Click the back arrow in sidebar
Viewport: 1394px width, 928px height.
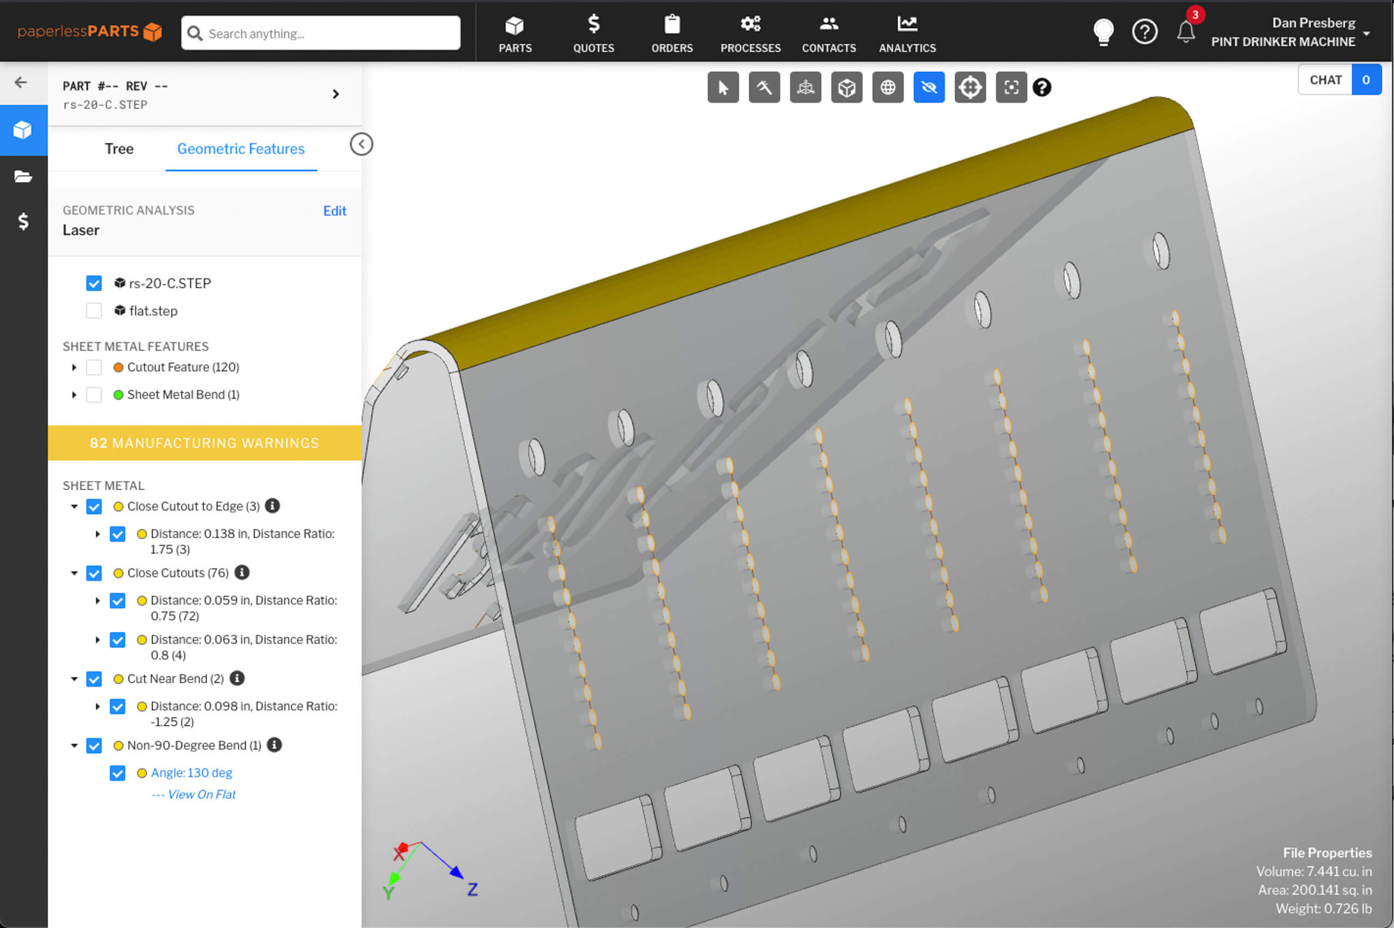tap(21, 82)
